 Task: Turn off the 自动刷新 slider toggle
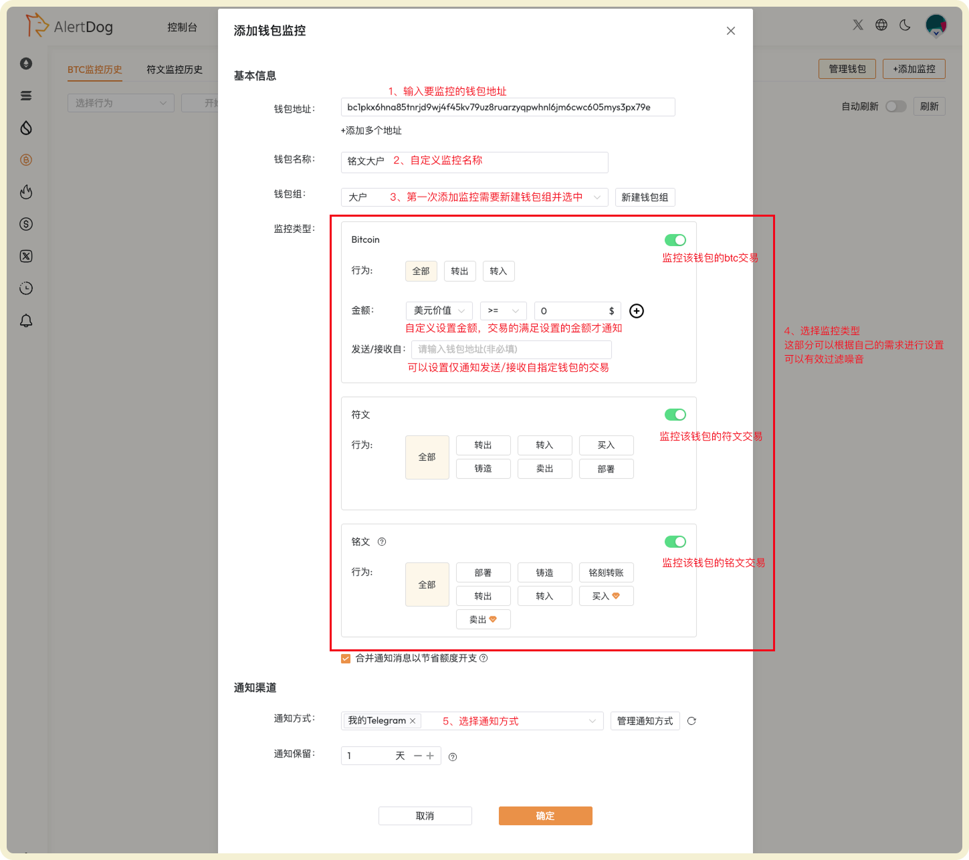click(896, 106)
